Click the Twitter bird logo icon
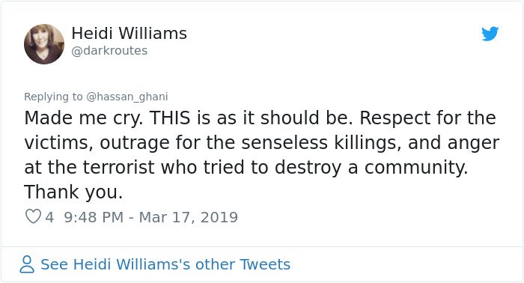Viewport: 524px width, 283px height. 490,34
